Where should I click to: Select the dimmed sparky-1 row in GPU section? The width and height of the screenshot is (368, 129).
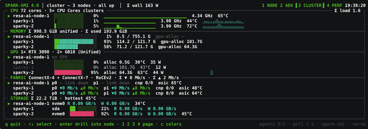coord(23,68)
